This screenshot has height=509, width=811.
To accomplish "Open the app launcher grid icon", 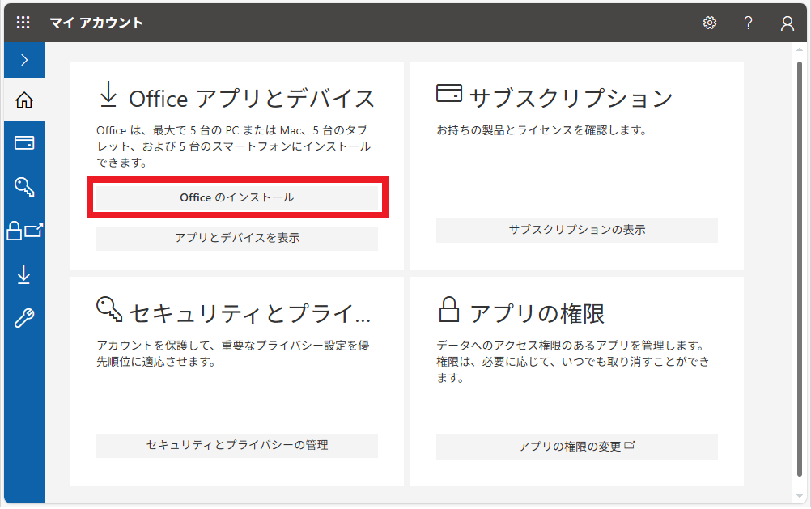I will 23,22.
